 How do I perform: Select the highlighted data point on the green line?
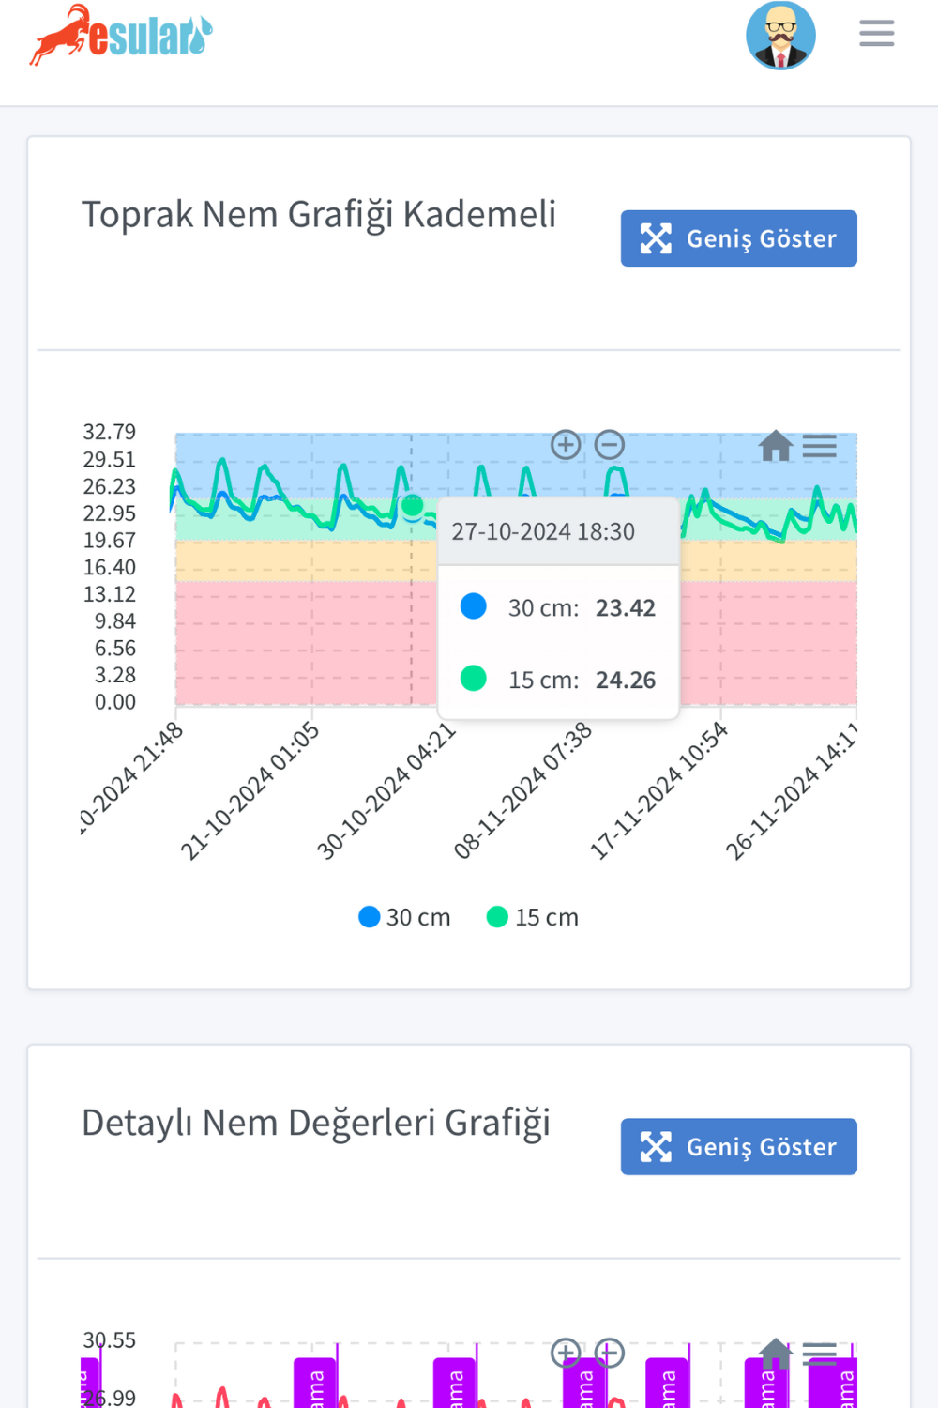tap(413, 507)
